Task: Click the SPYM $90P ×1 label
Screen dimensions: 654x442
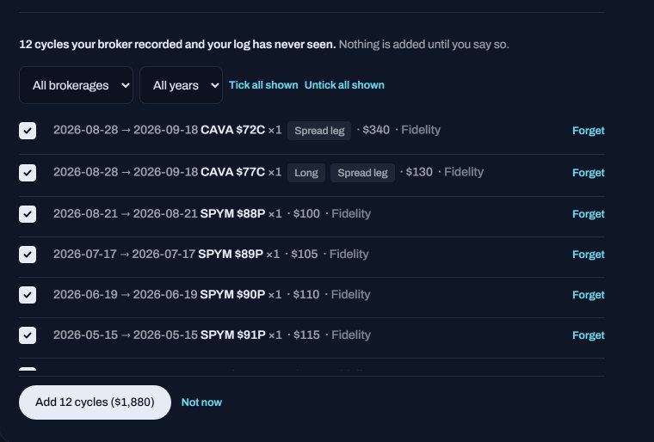Action: pos(241,294)
